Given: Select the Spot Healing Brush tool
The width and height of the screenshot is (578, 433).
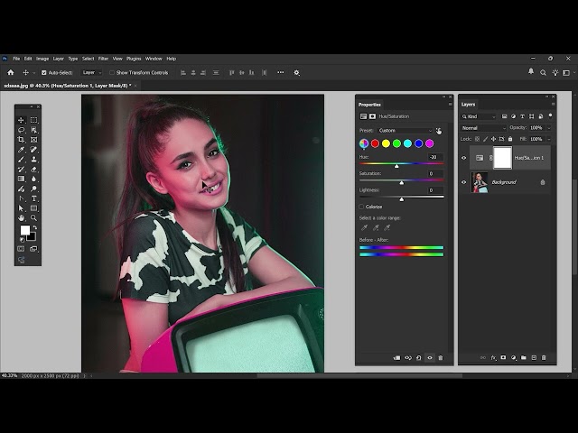Looking at the screenshot, I should [x=34, y=150].
